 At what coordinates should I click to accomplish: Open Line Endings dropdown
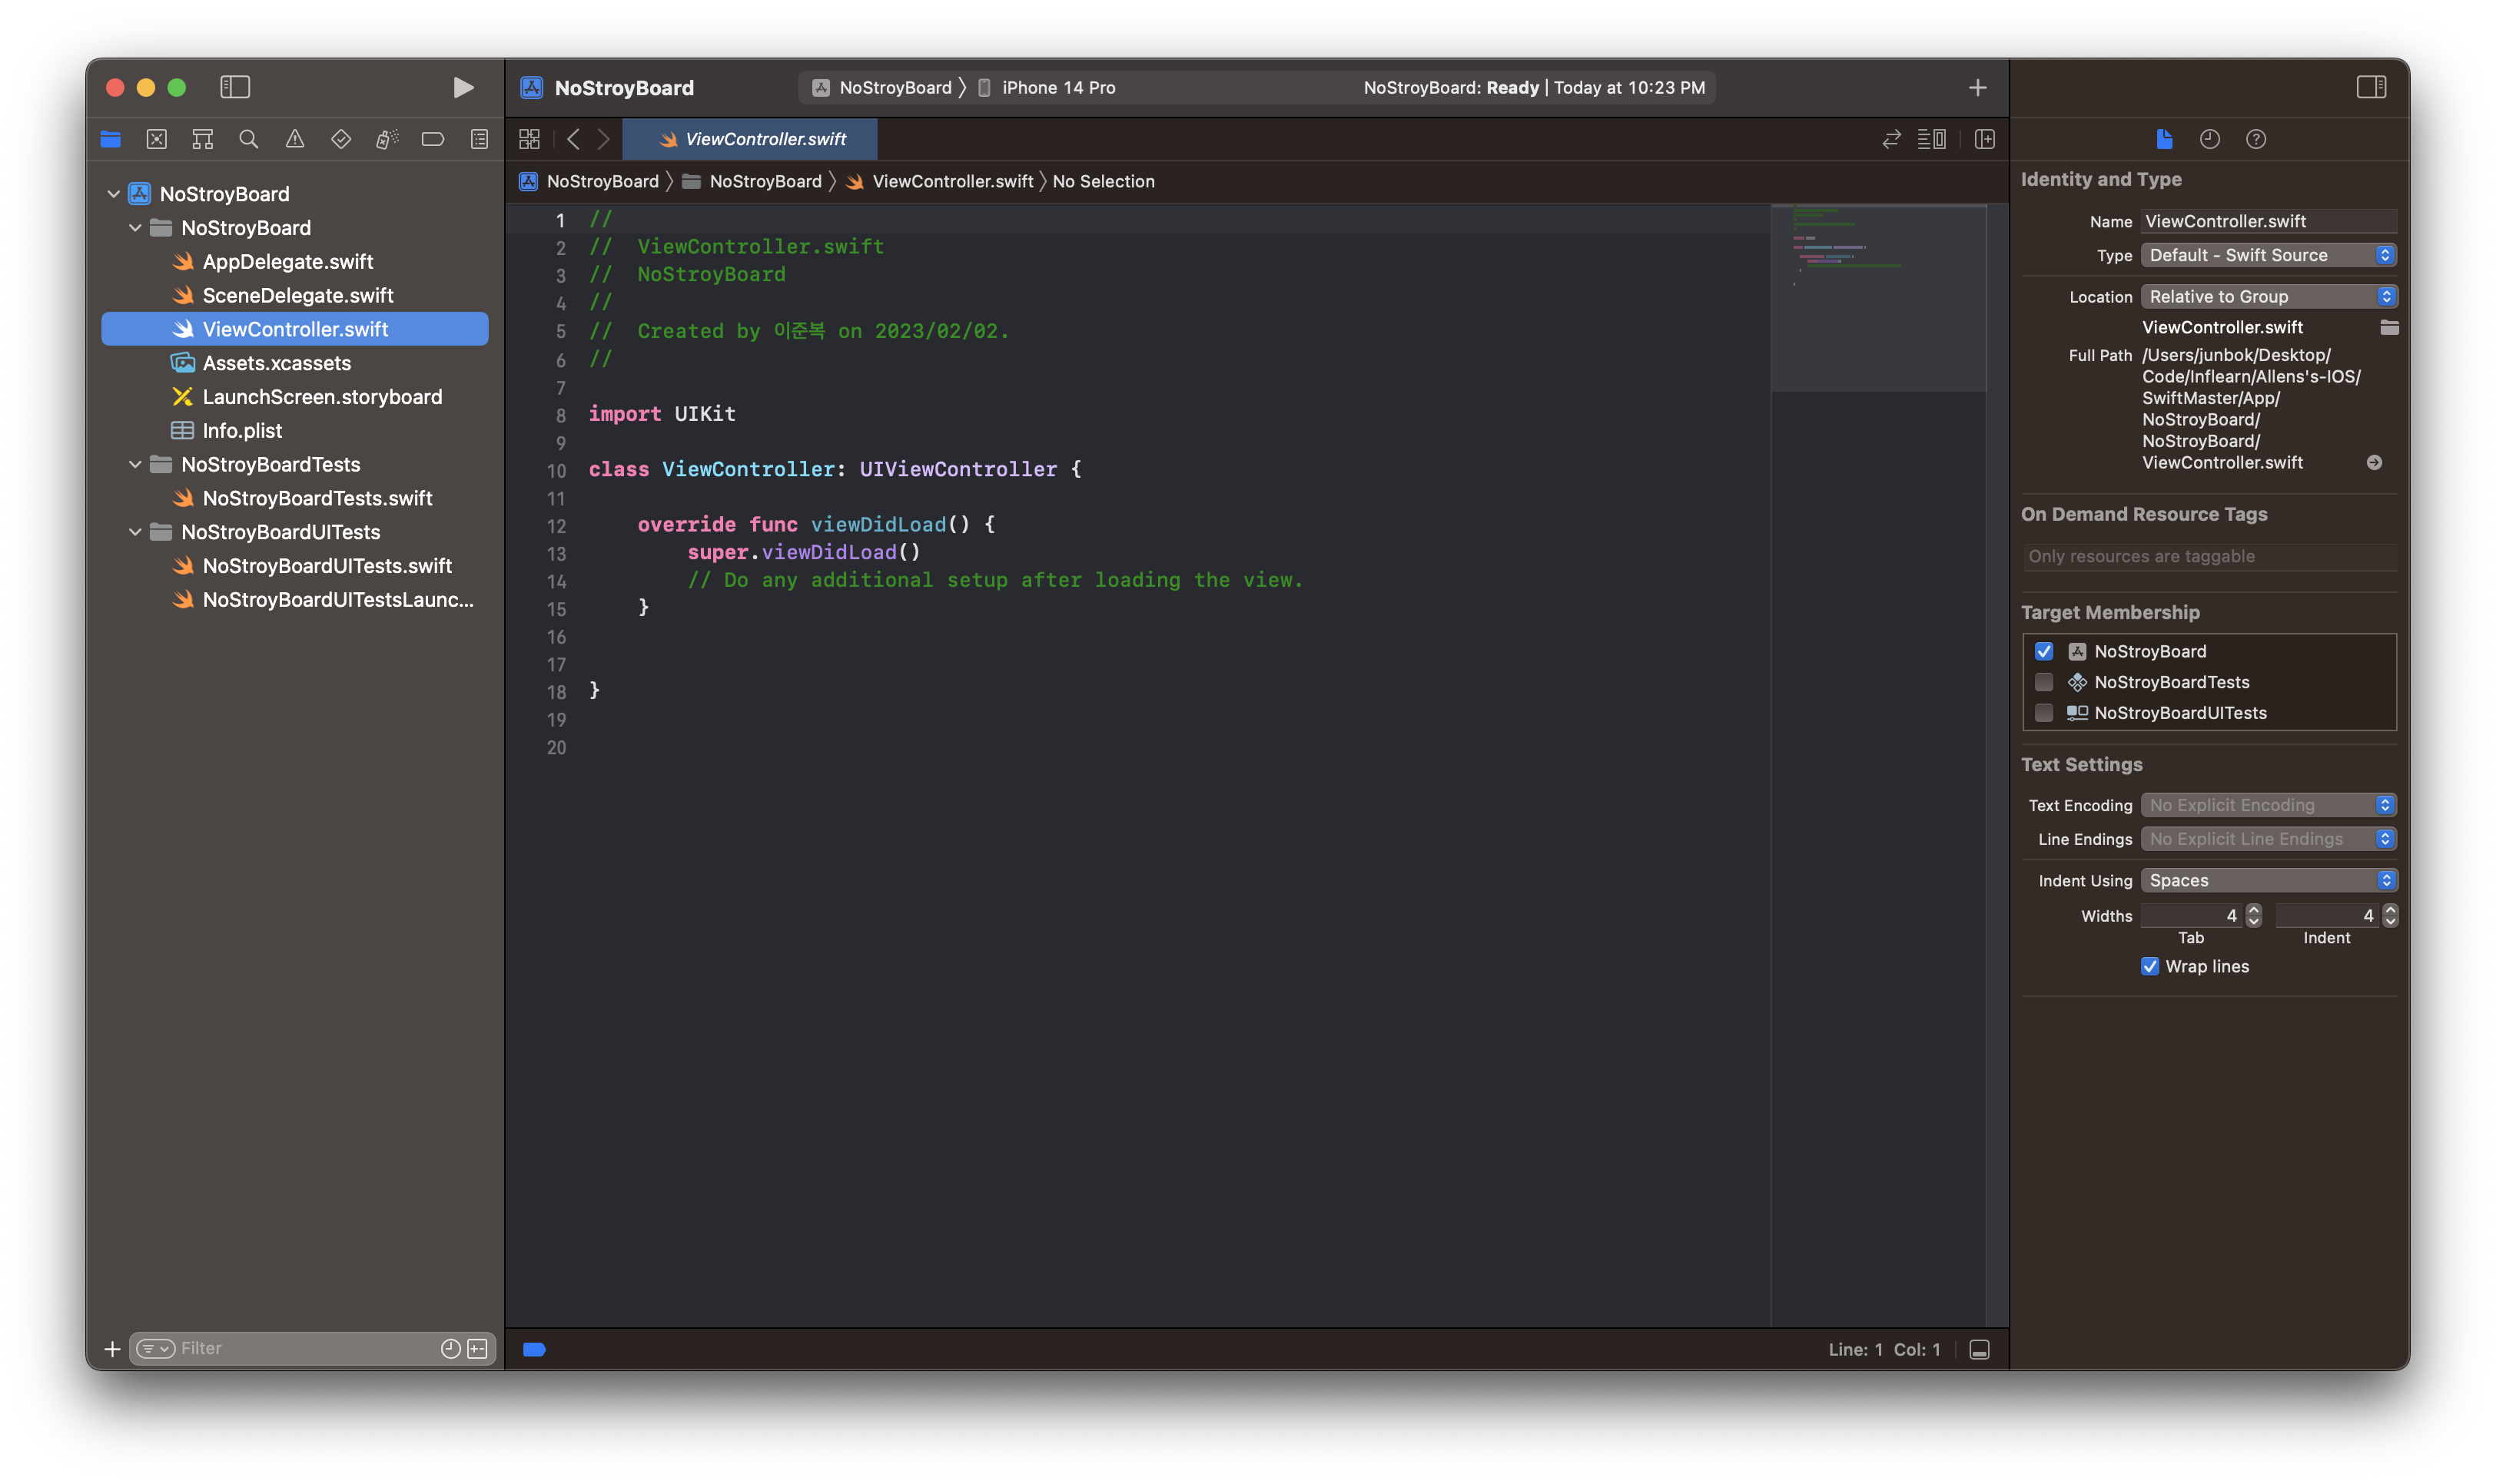(2268, 839)
